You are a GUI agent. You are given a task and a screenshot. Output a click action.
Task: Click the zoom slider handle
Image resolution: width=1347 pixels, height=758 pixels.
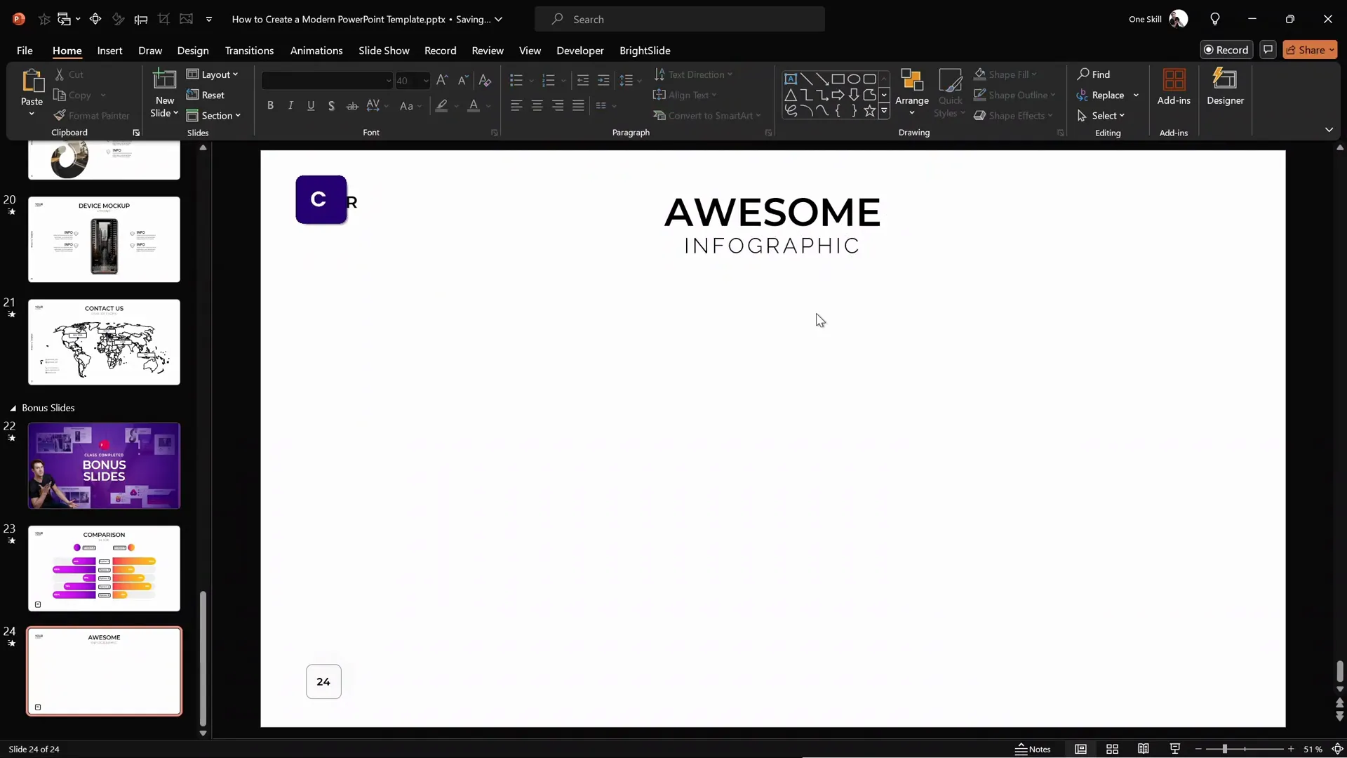pos(1225,749)
